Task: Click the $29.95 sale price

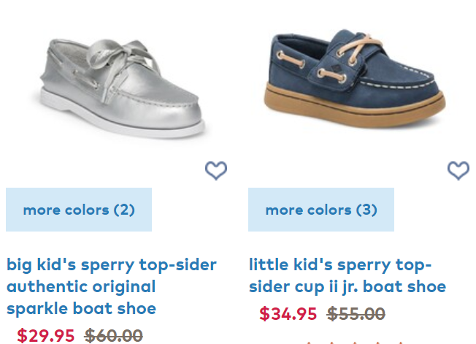Action: [45, 335]
